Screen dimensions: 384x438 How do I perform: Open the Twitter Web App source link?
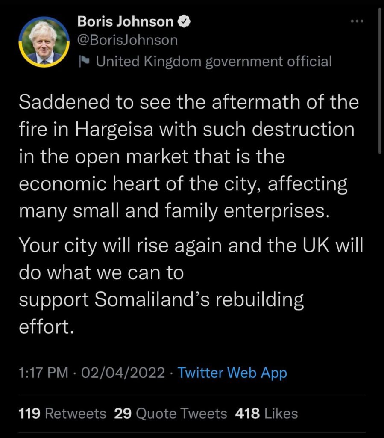pos(232,373)
